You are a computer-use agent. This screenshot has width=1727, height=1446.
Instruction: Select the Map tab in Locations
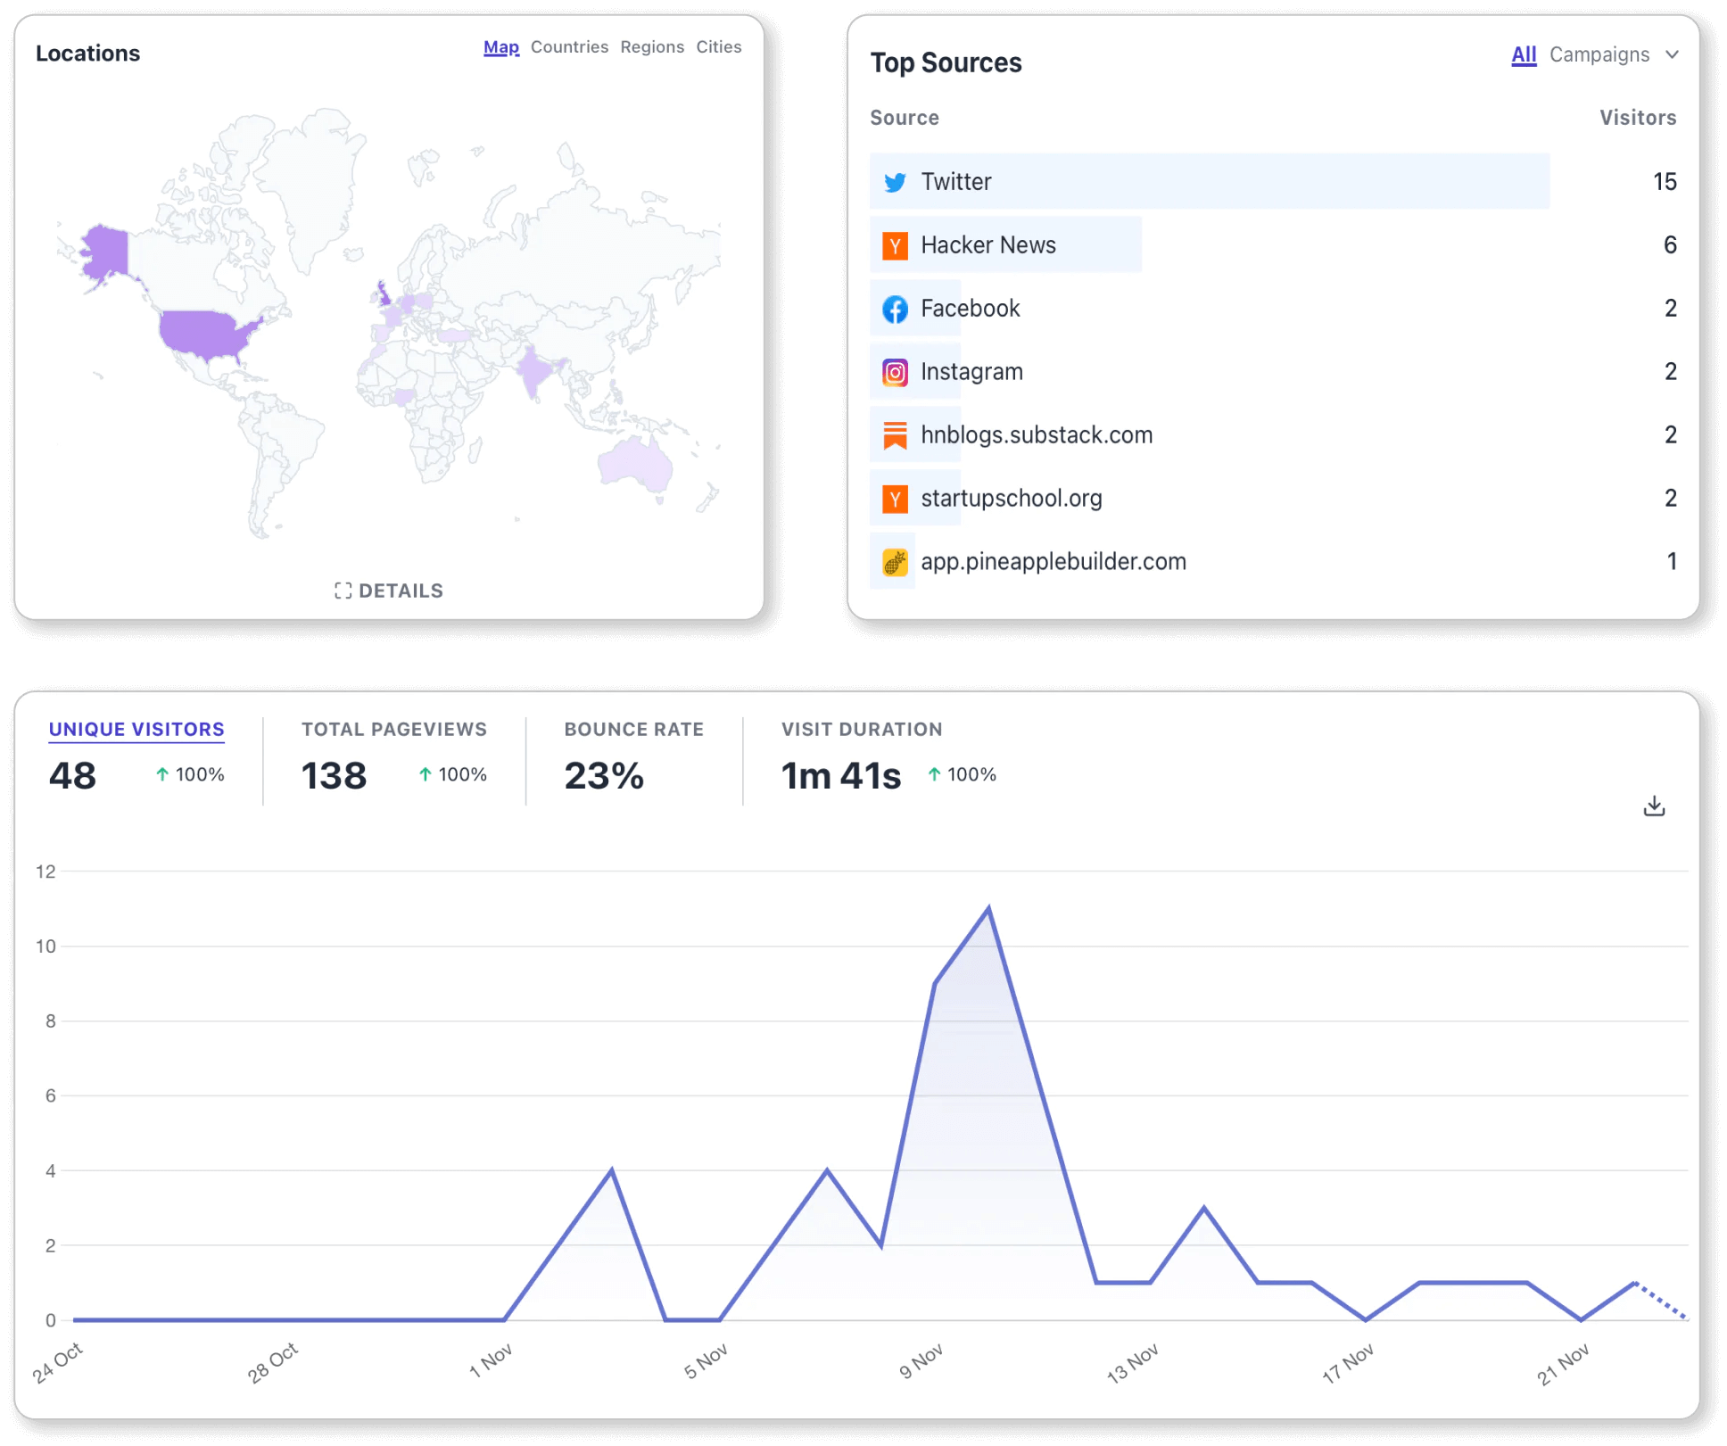pyautogui.click(x=500, y=46)
